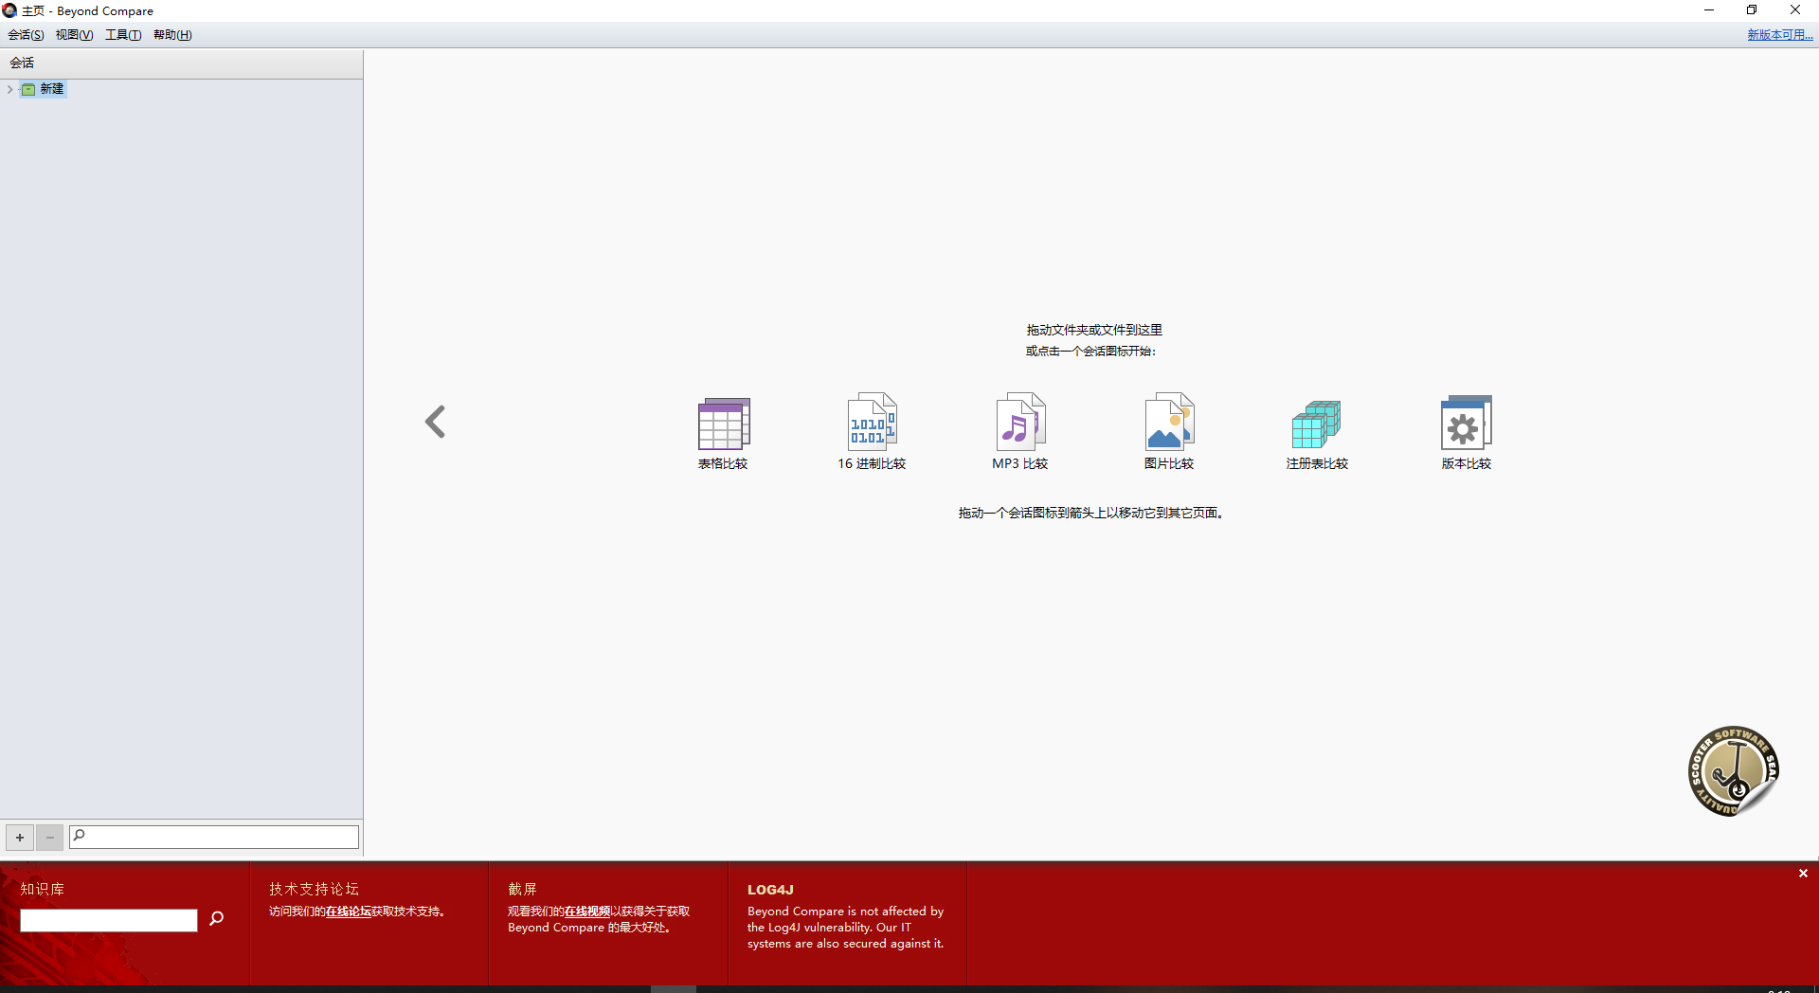
Task: Click the 截屏 heading in banner
Action: (522, 889)
